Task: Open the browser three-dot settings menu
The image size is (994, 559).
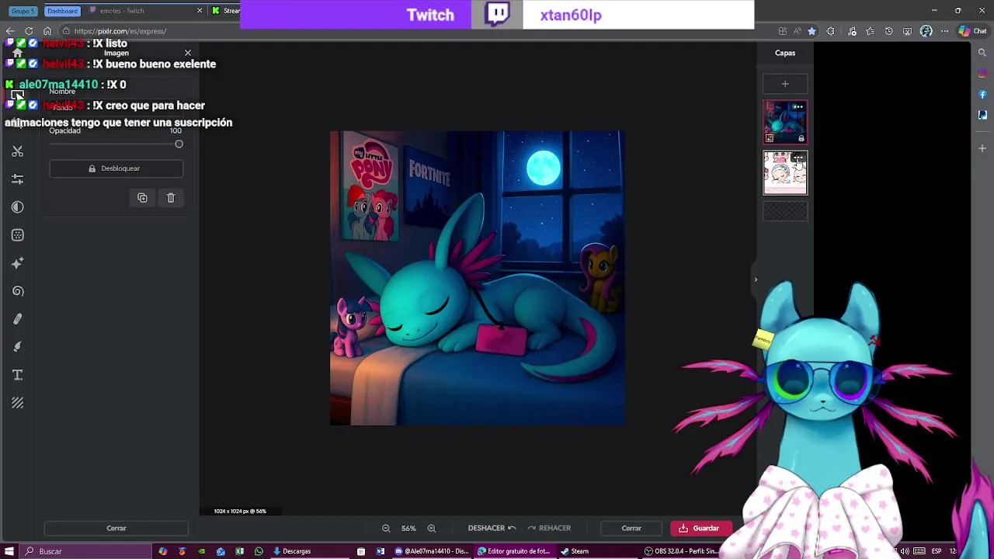Action: point(944,31)
